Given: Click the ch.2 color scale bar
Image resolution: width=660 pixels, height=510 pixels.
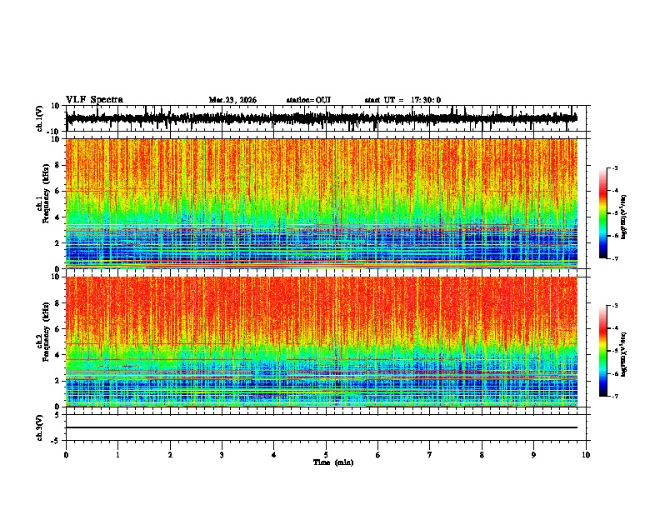Looking at the screenshot, I should pos(603,351).
